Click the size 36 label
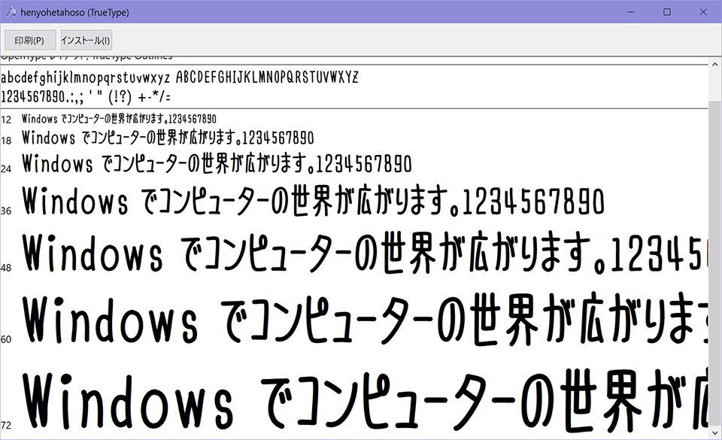 (x=6, y=211)
